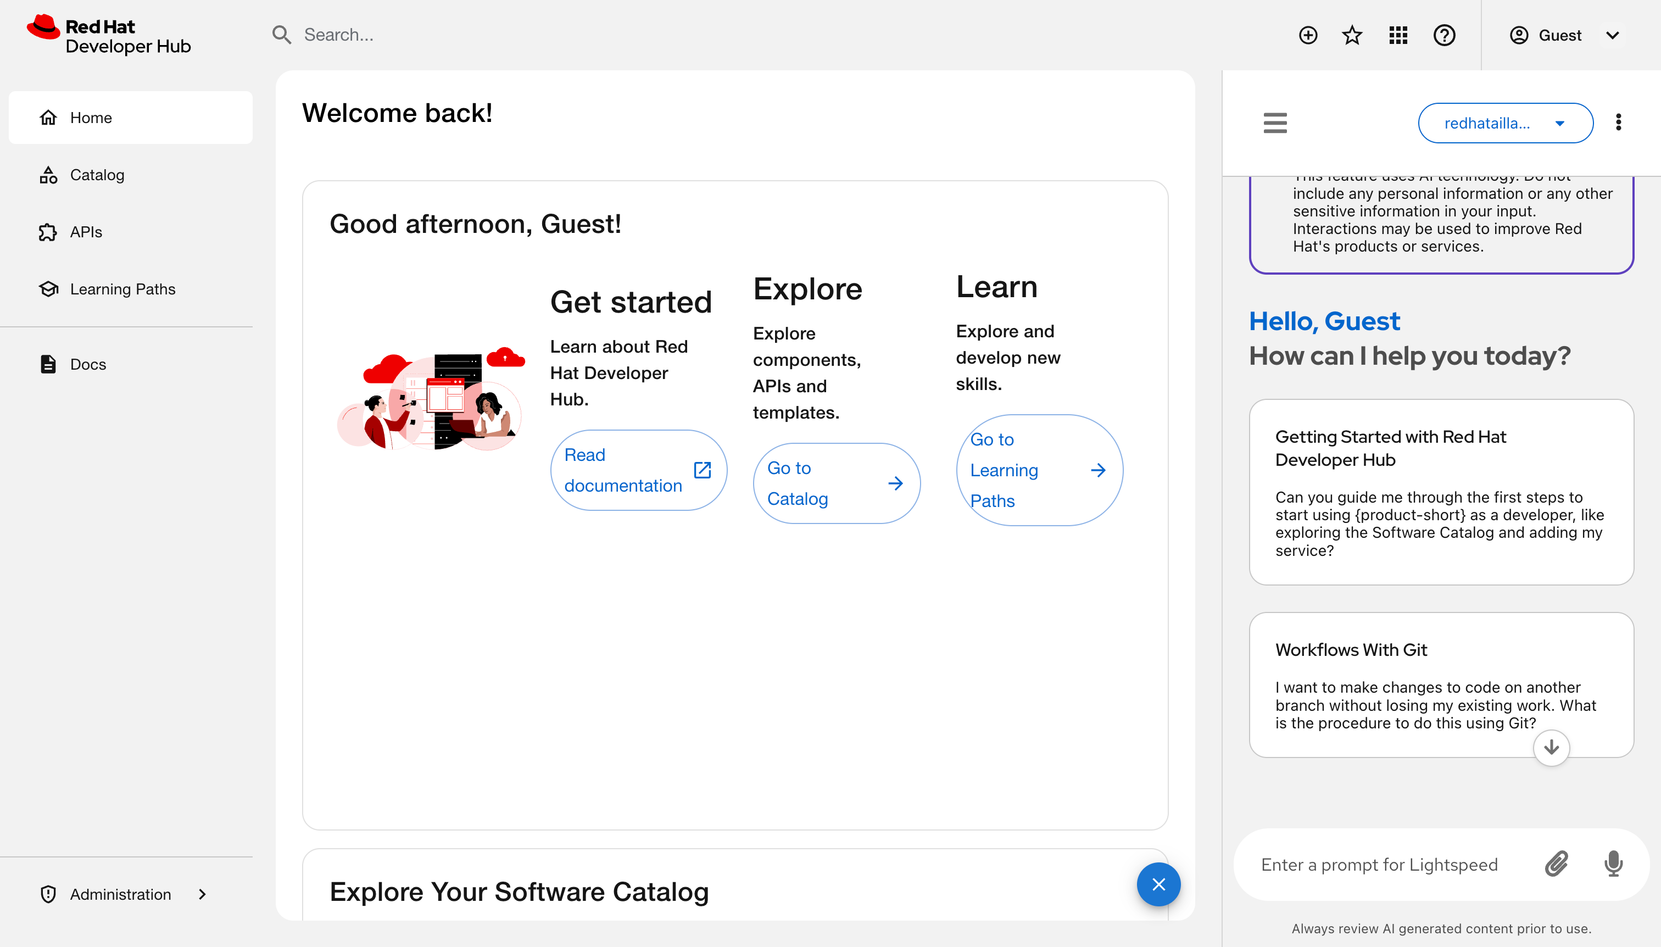This screenshot has width=1661, height=947.
Task: Close Lightspeed with the blue X button
Action: click(x=1158, y=884)
